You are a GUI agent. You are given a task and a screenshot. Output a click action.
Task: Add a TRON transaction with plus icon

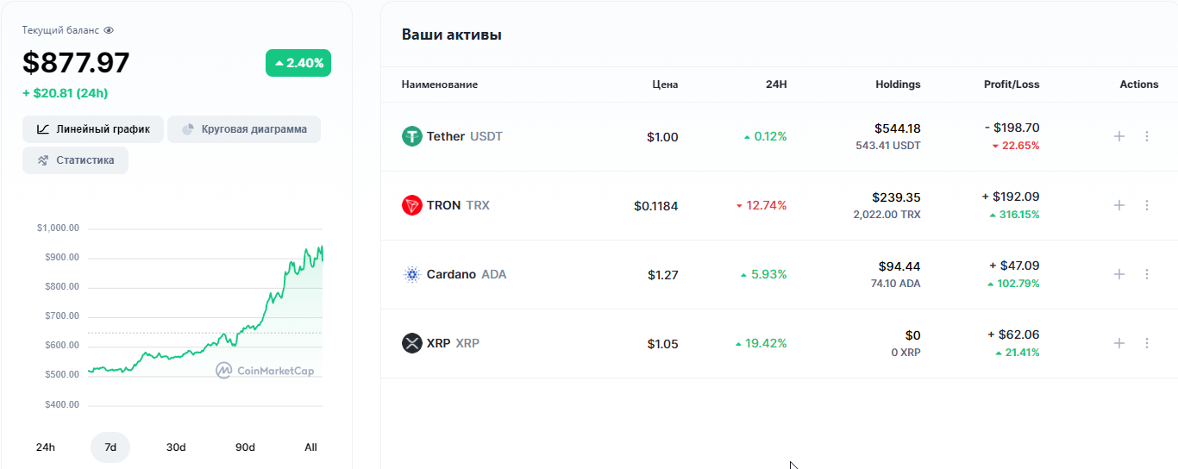tap(1119, 205)
